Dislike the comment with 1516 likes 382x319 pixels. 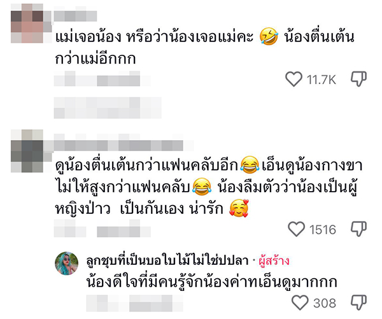358,229
